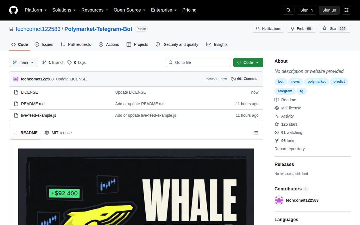360x225 pixels.
Task: Open the Polymarket-Telegram-Bot repository link
Action: point(98,29)
